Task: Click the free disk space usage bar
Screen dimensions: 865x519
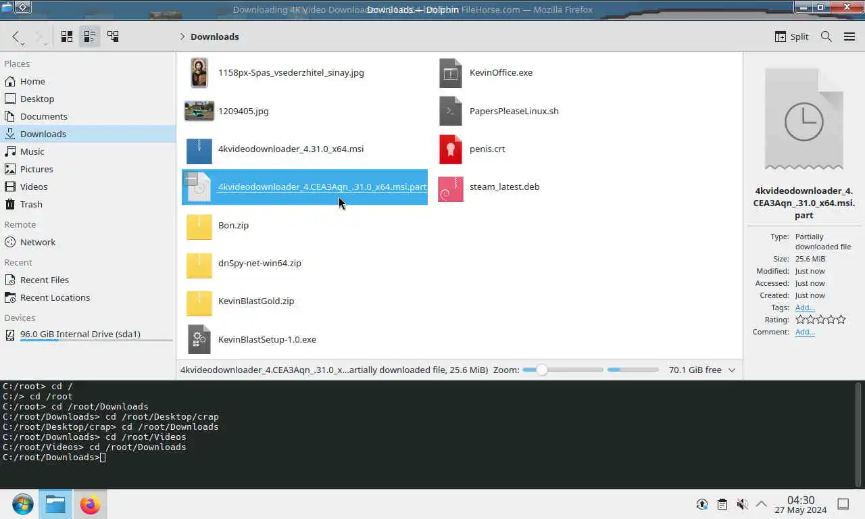Action: click(633, 370)
